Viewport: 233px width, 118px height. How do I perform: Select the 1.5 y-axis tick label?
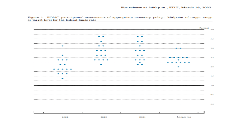pyautogui.click(x=212, y=76)
